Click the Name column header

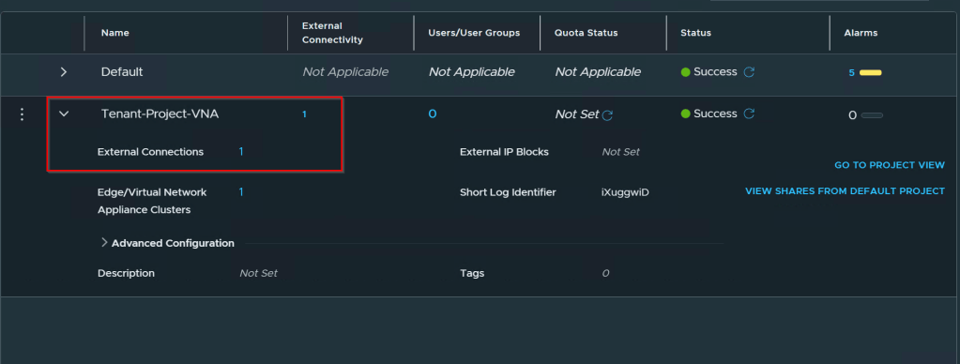click(x=115, y=33)
